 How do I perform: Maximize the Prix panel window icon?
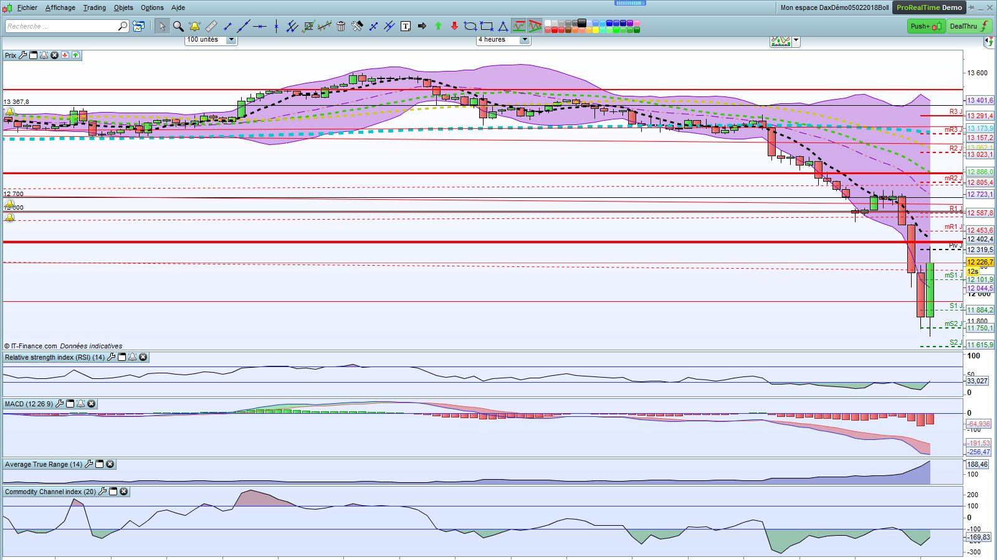click(x=34, y=55)
